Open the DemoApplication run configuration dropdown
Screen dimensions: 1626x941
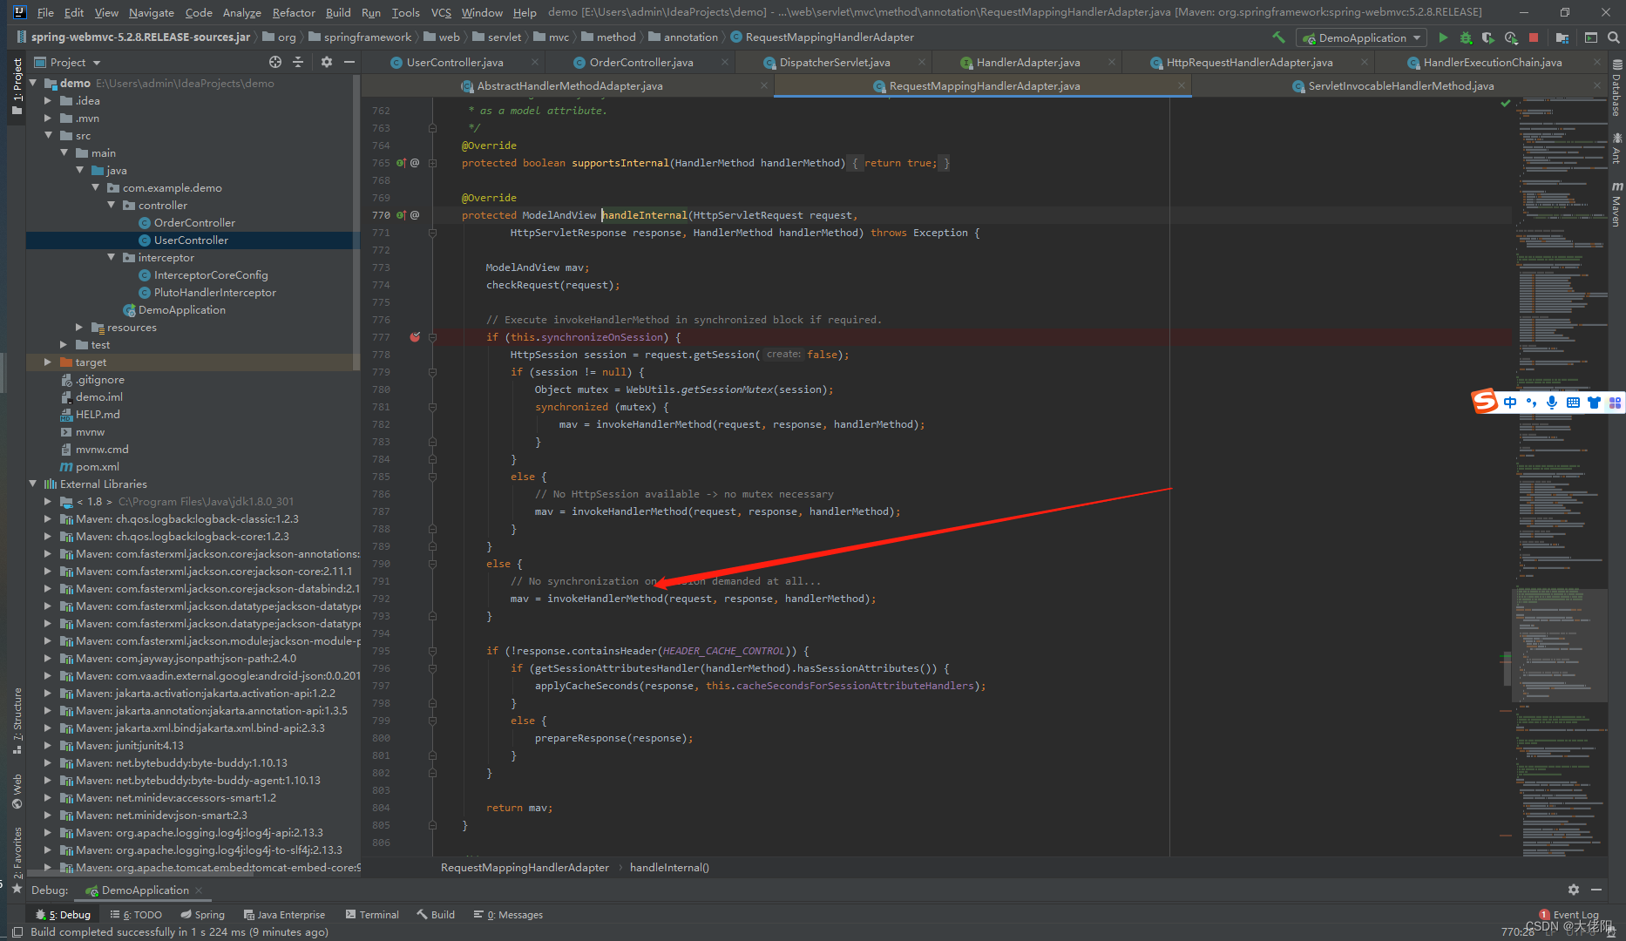coord(1362,37)
